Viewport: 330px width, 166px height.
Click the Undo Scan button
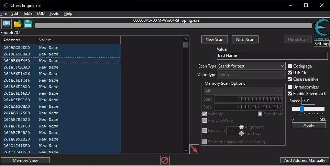(298, 40)
